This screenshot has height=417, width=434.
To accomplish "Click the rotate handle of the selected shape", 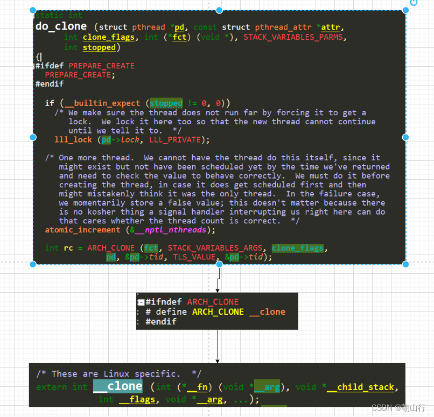I will click(x=414, y=3).
